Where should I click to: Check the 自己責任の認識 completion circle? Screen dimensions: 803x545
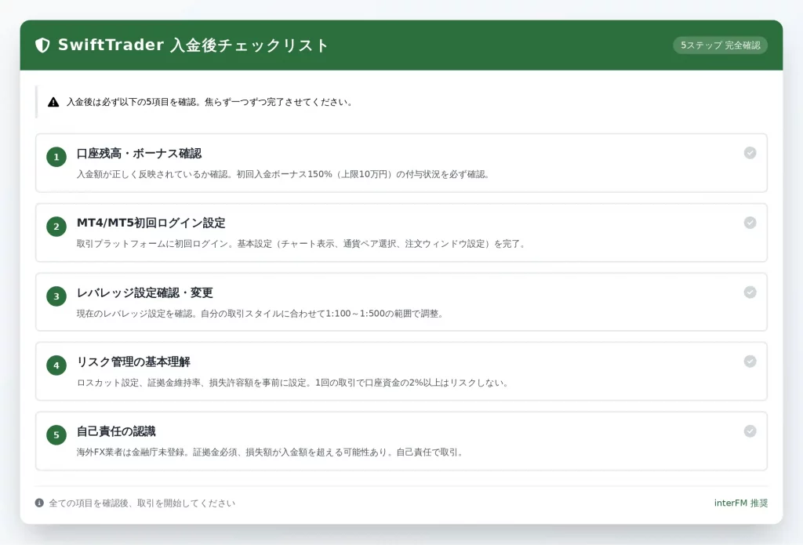pyautogui.click(x=750, y=431)
